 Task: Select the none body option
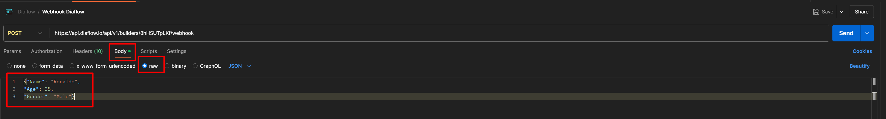pos(9,66)
